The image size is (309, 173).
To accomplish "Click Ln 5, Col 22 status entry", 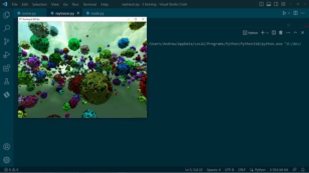I will 194,170.
